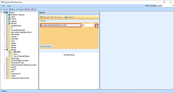Viewport: 174px width, 93px height.
Task: Click the Libraries folder icon
Action: (9, 21)
